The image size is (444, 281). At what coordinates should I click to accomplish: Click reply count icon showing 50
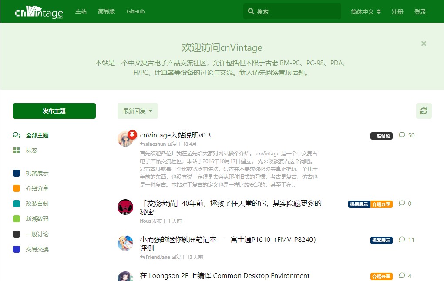coord(402,135)
